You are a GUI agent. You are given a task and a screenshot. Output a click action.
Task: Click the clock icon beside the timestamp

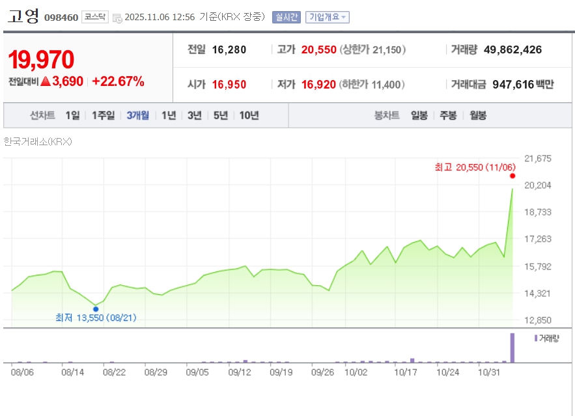click(117, 18)
